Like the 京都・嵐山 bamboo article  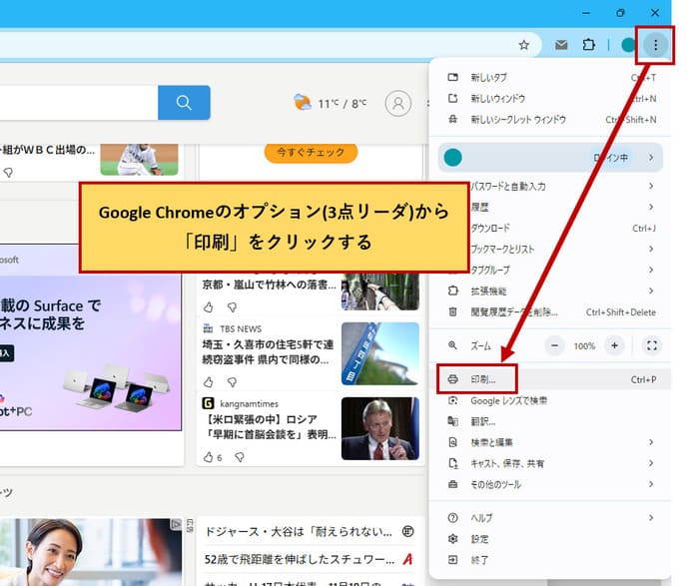click(209, 306)
